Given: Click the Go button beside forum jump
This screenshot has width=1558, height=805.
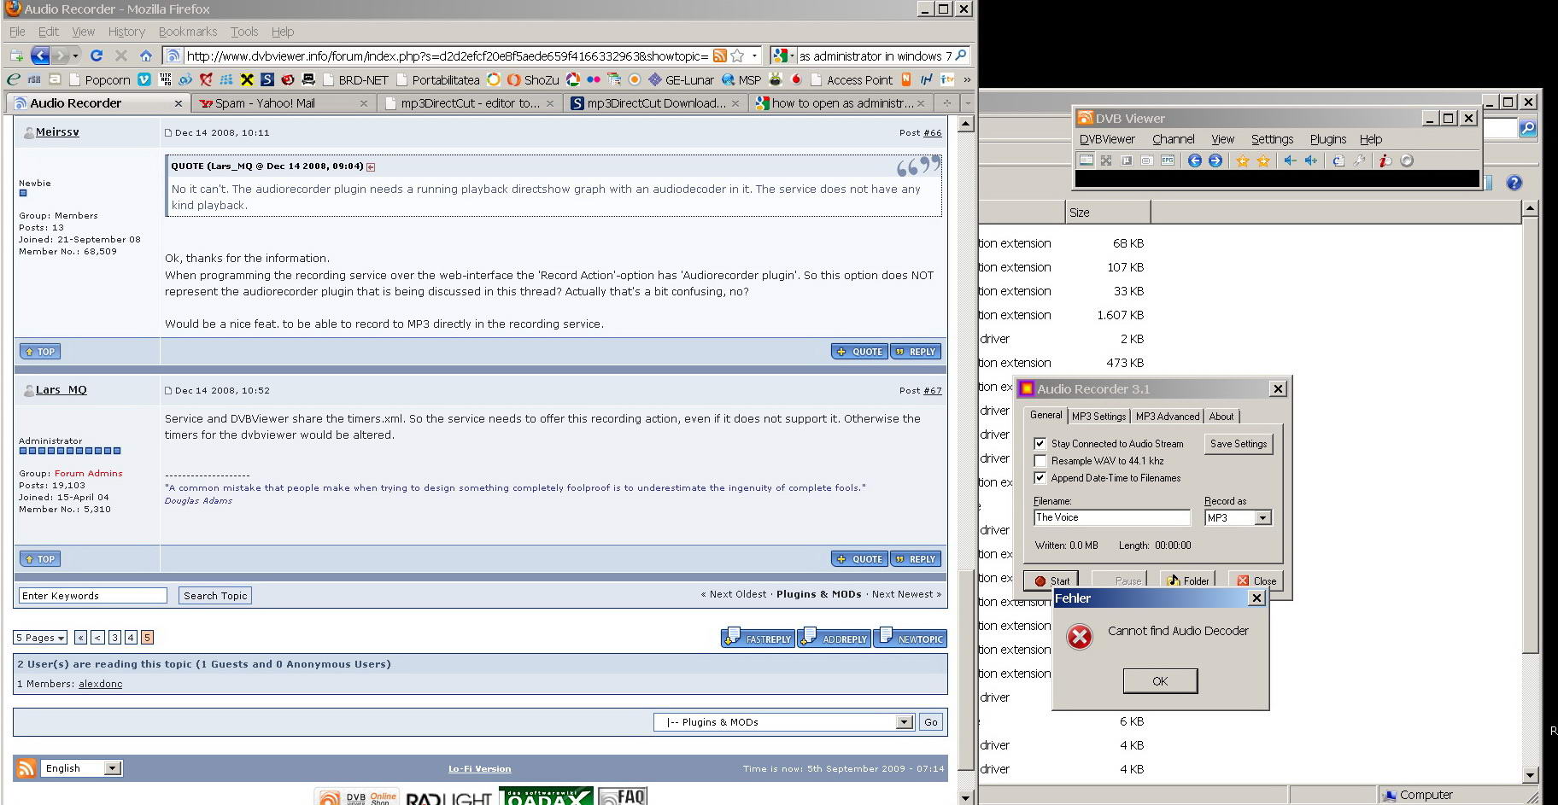Looking at the screenshot, I should pyautogui.click(x=931, y=722).
